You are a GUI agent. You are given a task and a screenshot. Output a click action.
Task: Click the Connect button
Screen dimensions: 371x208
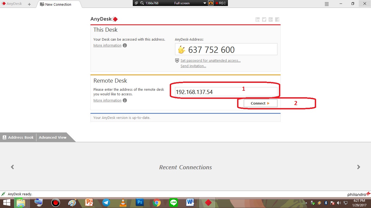[x=260, y=103]
